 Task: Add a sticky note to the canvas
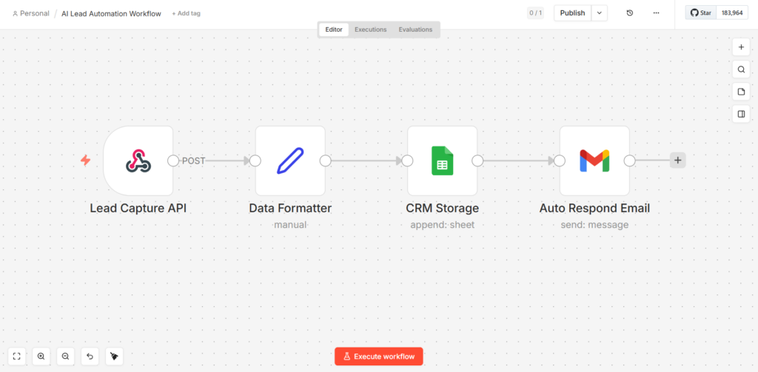[741, 92]
